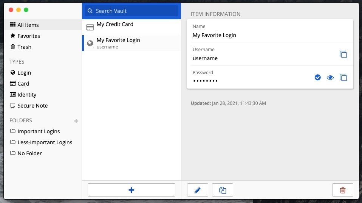
Task: Focus the Search Vault field
Action: 131,11
